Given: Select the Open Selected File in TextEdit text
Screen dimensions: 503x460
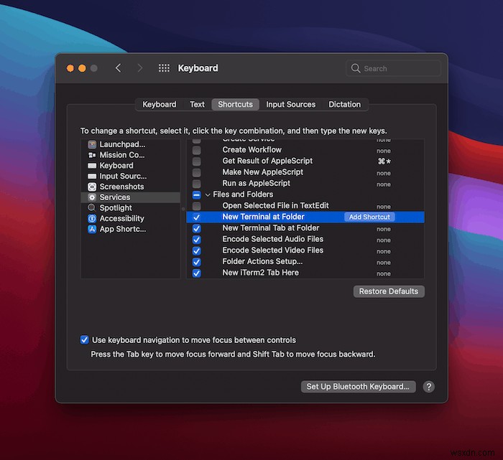Looking at the screenshot, I should pyautogui.click(x=275, y=206).
